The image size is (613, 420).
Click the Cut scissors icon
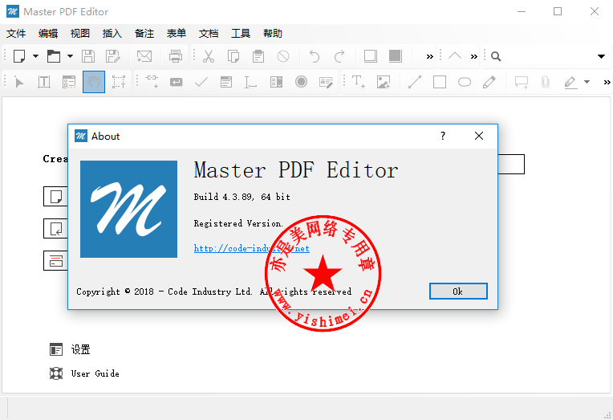pos(209,56)
